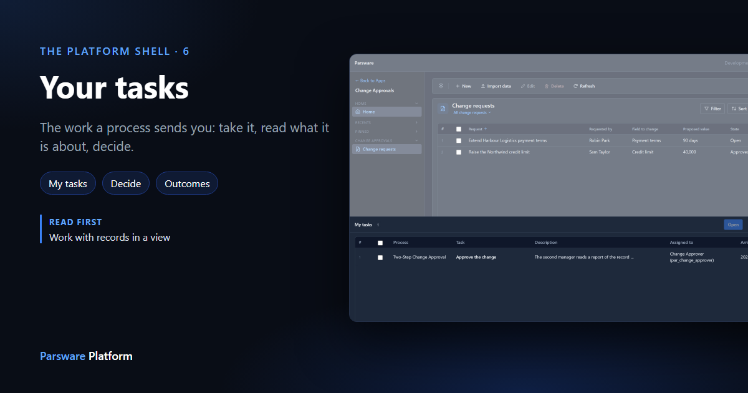Click Raise the Northwind credit limit request
Image resolution: width=748 pixels, height=393 pixels.
499,152
